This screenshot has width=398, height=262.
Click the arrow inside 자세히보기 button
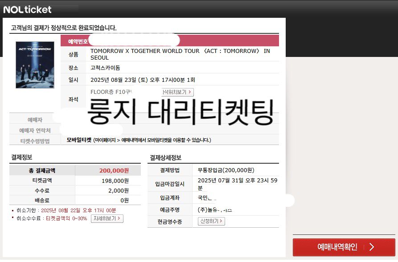[118, 218]
